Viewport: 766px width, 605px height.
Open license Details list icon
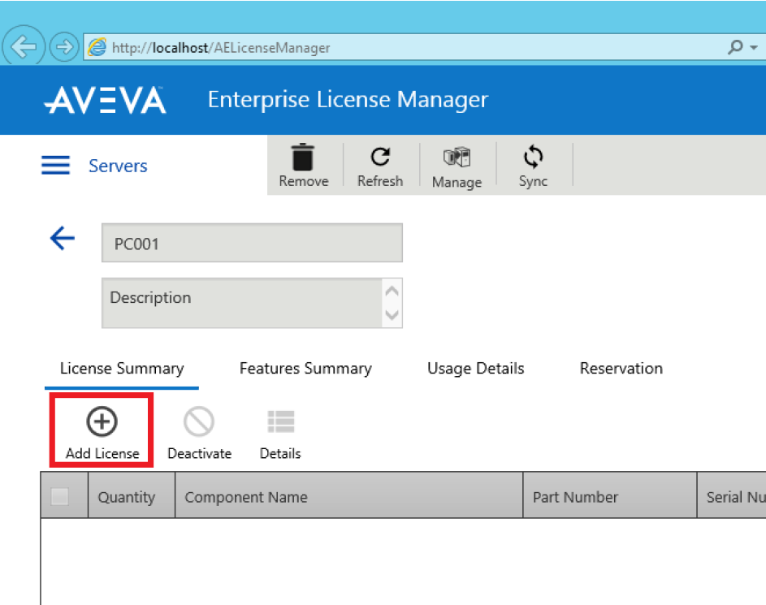[x=281, y=421]
